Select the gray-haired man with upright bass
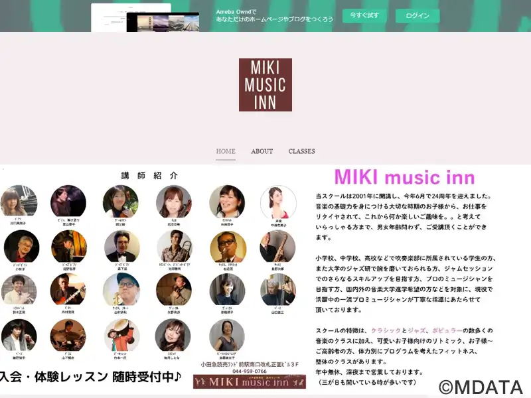This screenshot has width=531, height=398. (x=278, y=290)
